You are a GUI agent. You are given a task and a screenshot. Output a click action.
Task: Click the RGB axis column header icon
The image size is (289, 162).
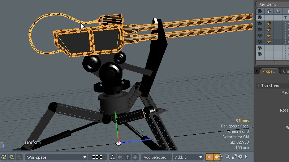pos(278,11)
